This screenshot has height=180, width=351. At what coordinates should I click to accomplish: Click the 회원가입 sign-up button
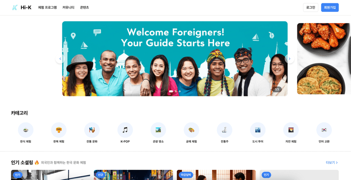pyautogui.click(x=330, y=7)
